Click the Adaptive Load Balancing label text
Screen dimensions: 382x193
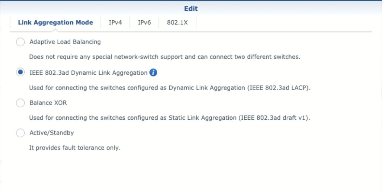pyautogui.click(x=65, y=42)
